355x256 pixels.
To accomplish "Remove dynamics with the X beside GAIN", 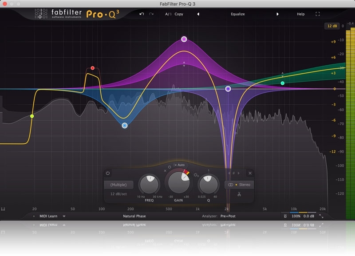I will [165, 171].
